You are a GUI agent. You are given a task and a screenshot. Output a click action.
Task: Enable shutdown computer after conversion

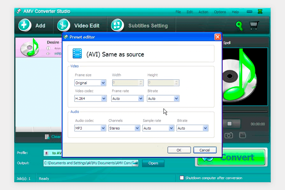182,178
